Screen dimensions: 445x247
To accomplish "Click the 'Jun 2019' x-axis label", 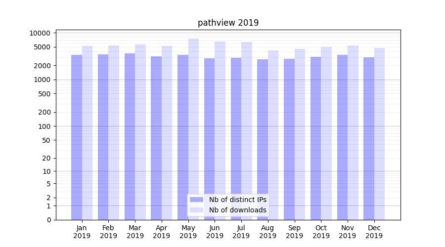I will [x=215, y=232].
